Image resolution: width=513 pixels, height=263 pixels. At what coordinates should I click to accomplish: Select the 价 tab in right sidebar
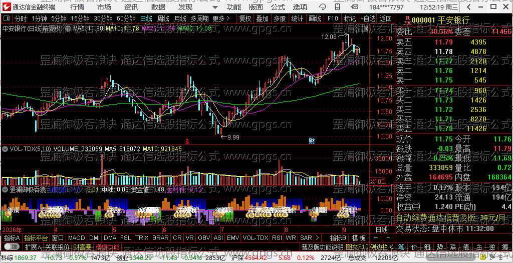pyautogui.click(x=414, y=246)
